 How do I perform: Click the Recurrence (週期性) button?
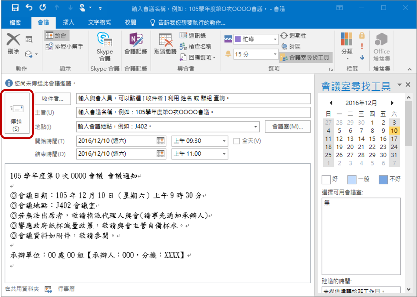(x=293, y=35)
